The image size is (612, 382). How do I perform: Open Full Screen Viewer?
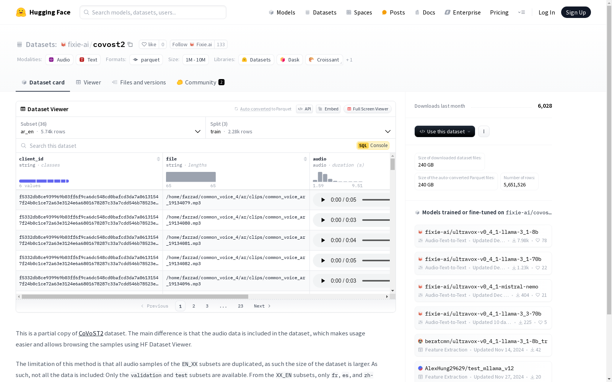point(368,109)
